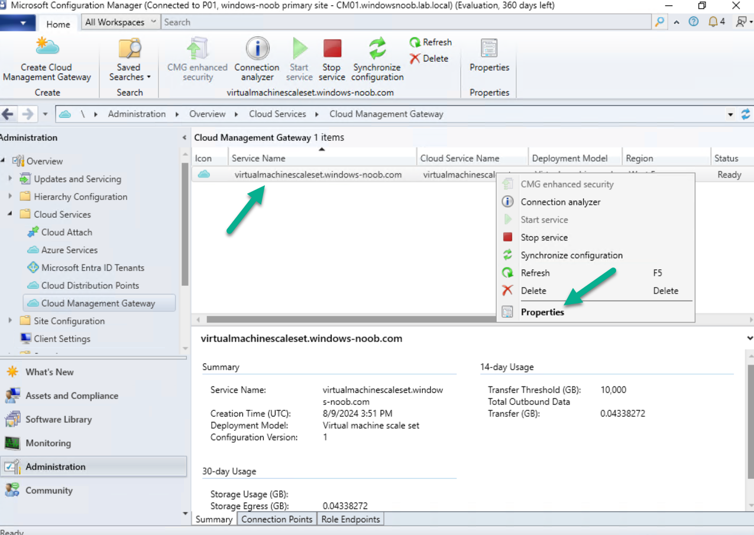Image resolution: width=754 pixels, height=535 pixels.
Task: Expand the Updates and Servicing node
Action: 9,179
